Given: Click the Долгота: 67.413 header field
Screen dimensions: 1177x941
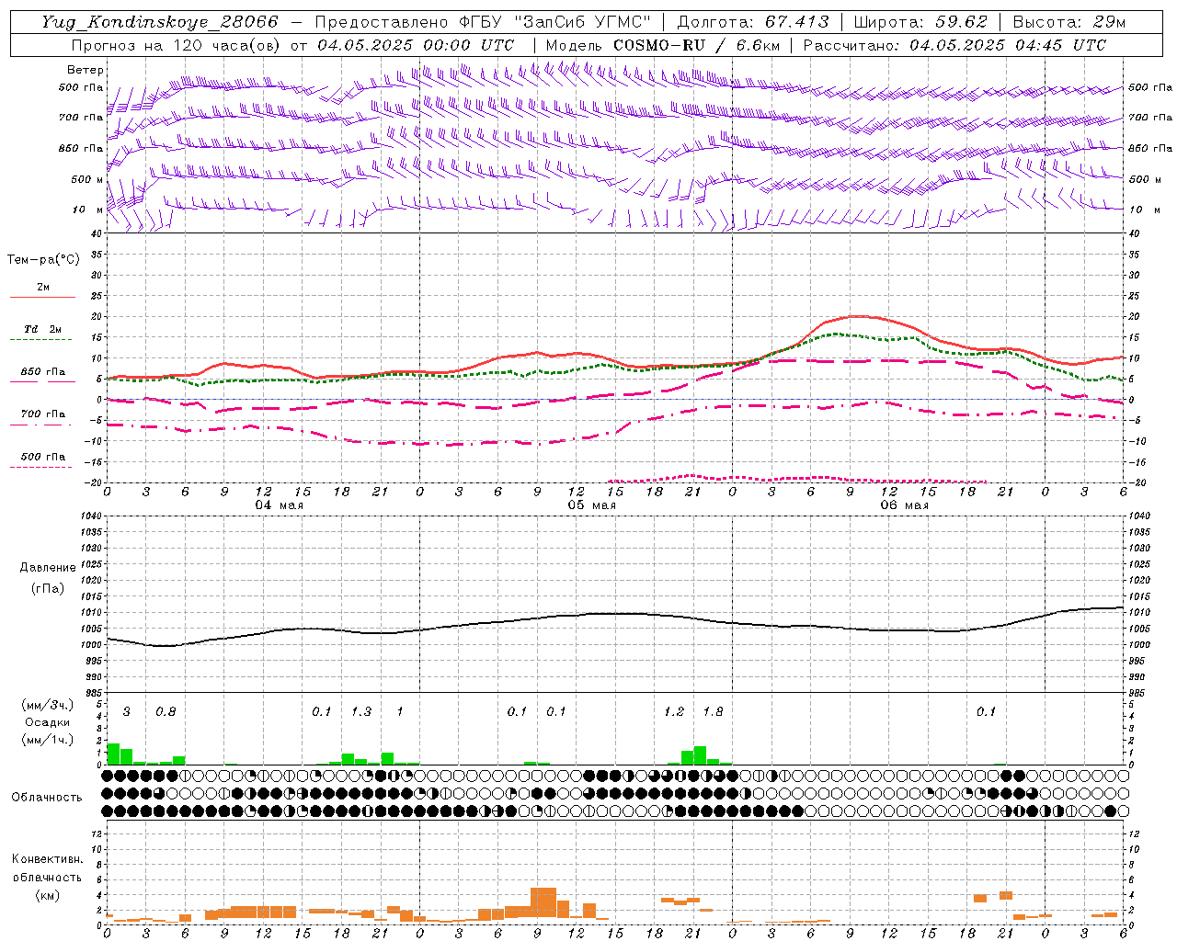Looking at the screenshot, I should pos(753,22).
